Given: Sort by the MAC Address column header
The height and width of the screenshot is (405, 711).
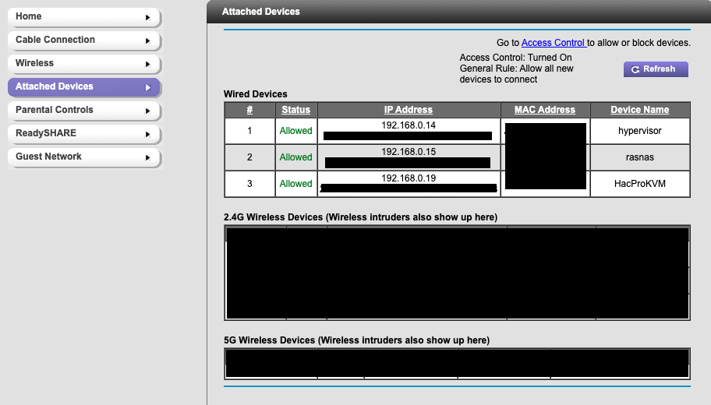Looking at the screenshot, I should tap(544, 110).
